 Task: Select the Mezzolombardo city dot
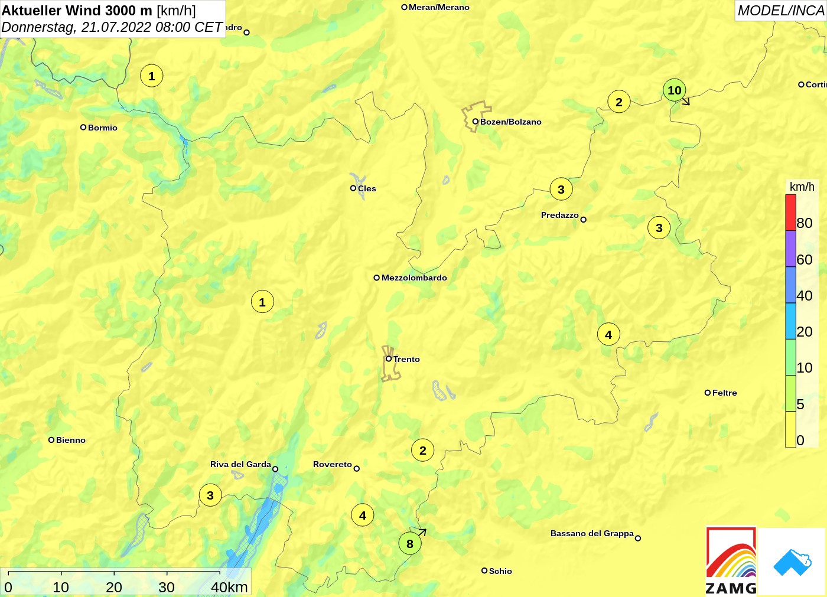(x=376, y=278)
